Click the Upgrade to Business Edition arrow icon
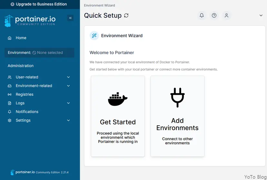The image size is (267, 180). pyautogui.click(x=12, y=4)
